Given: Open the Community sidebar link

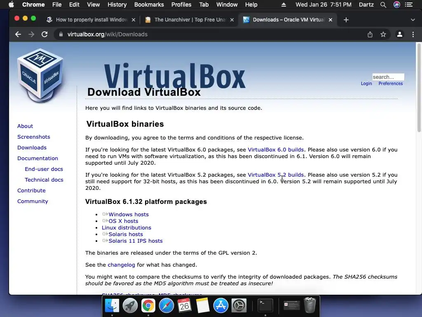Looking at the screenshot, I should (33, 201).
